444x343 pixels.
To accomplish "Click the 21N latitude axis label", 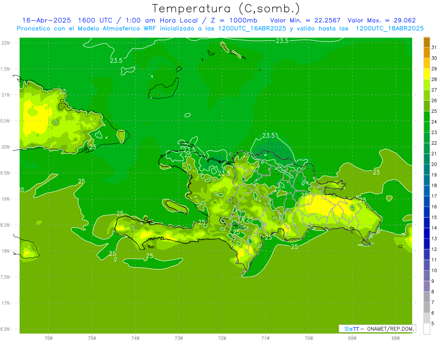I will point(6,95).
